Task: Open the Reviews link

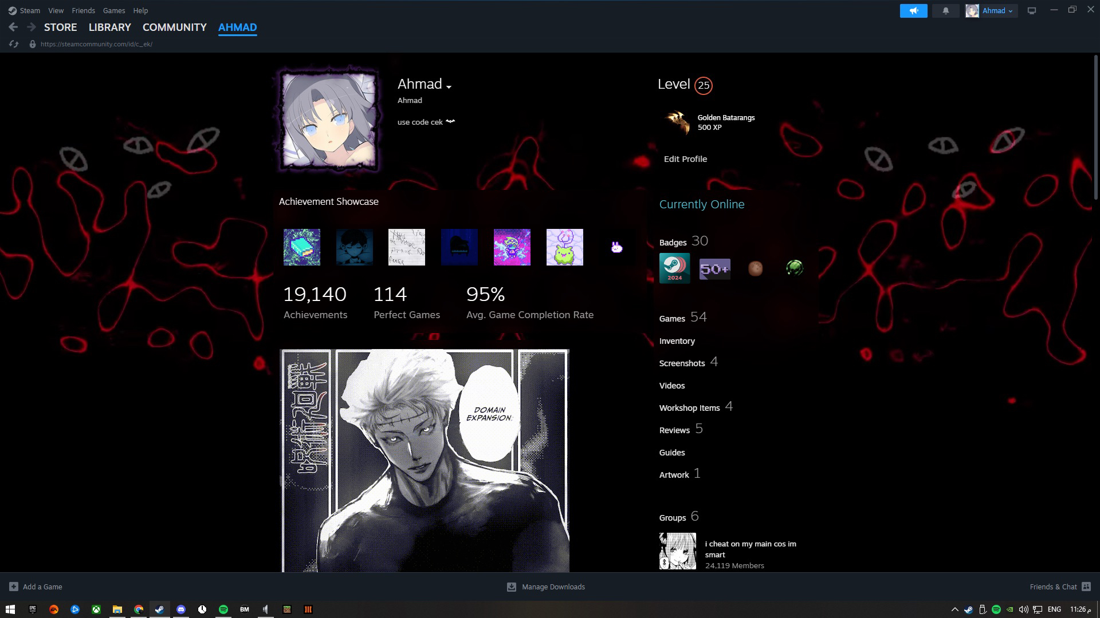Action: (x=681, y=429)
